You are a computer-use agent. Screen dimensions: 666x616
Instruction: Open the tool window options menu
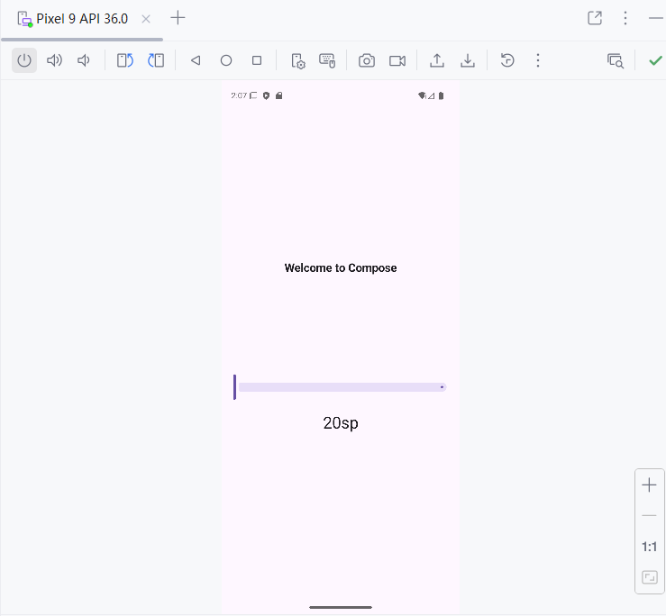click(625, 18)
